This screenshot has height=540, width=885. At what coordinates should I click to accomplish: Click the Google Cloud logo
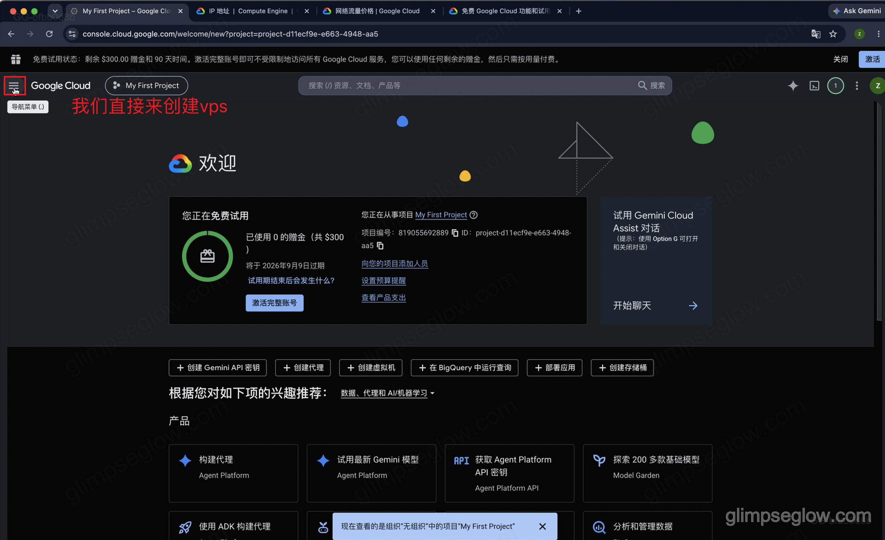click(61, 85)
